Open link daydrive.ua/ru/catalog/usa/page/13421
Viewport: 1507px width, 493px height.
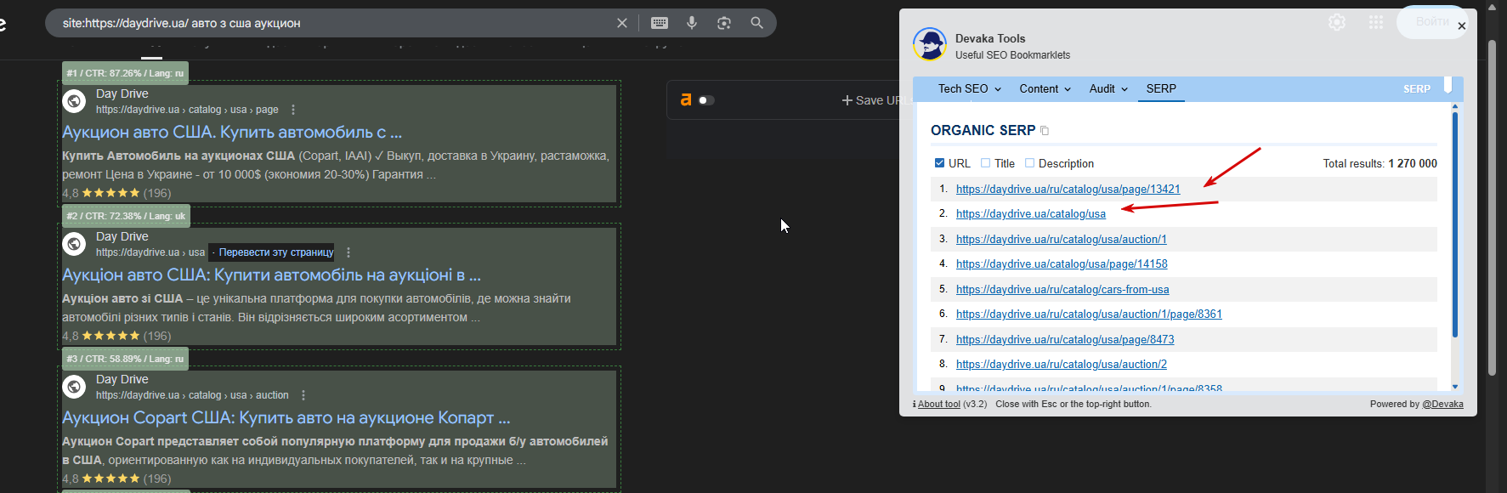pyautogui.click(x=1068, y=190)
